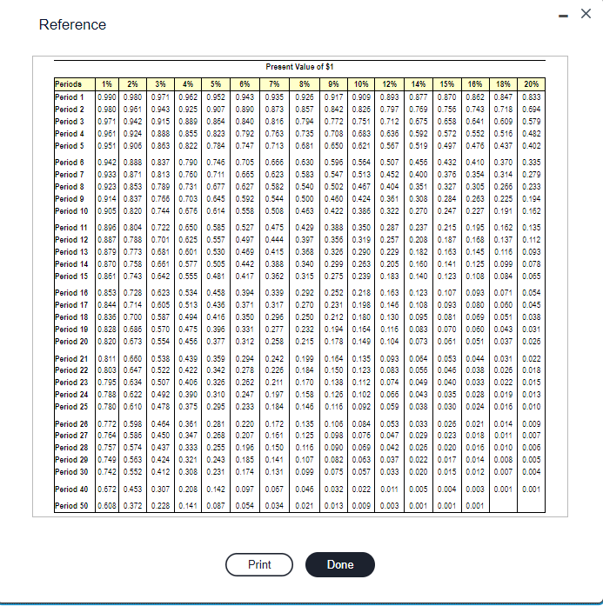Click Period 12 value 0.557 under 5%

[216, 240]
